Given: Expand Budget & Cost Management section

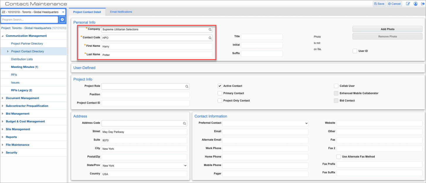Looking at the screenshot, I should 3,122.
